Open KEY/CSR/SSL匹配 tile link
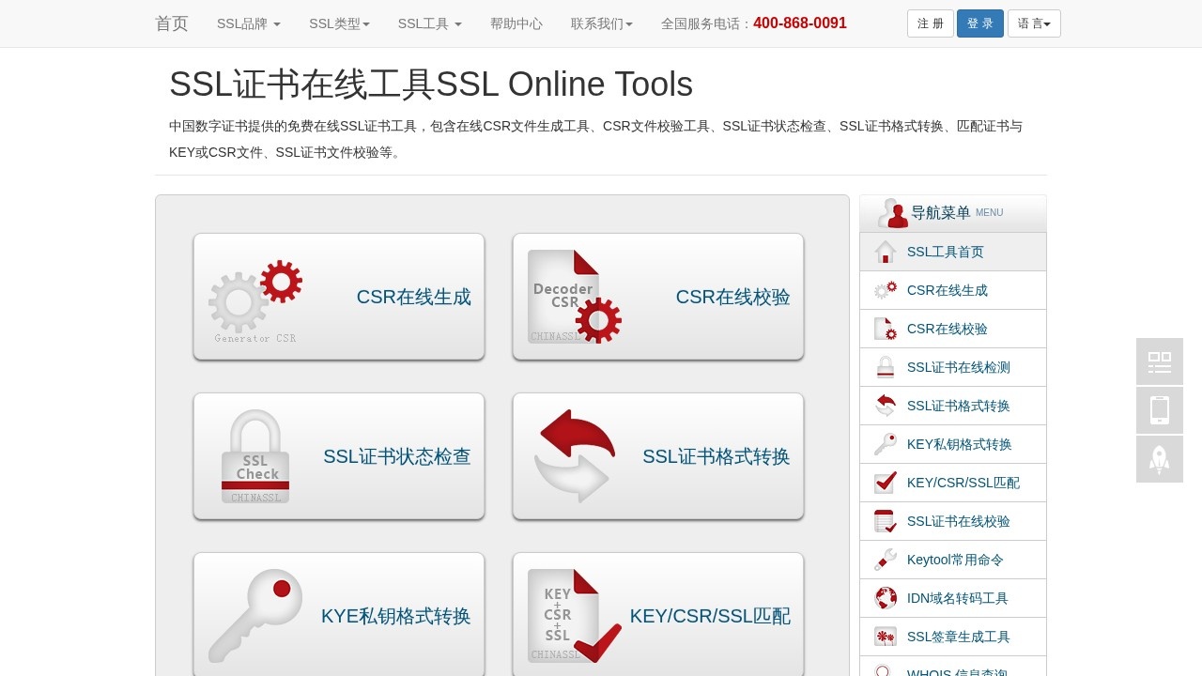The width and height of the screenshot is (1202, 676). [658, 616]
